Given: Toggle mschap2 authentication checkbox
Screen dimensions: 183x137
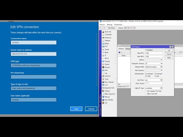Looking at the screenshot, I should pyautogui.click(x=146, y=74).
